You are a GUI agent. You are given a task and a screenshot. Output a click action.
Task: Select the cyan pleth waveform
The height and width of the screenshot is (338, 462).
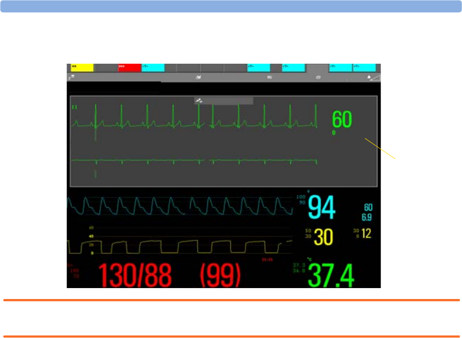coord(180,206)
